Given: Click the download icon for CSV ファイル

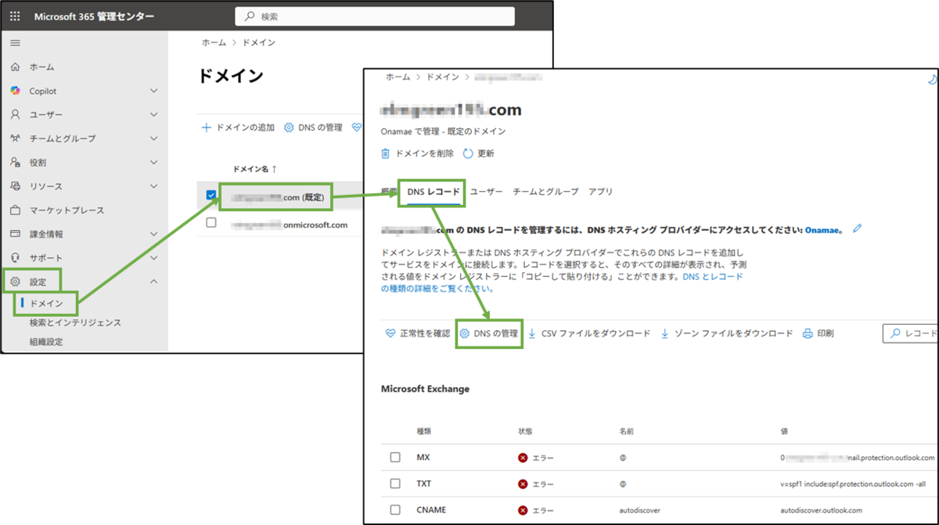Looking at the screenshot, I should pos(532,333).
